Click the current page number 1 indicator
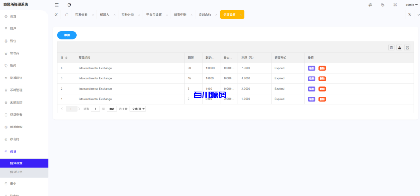The height and width of the screenshot is (196, 420). (71, 109)
